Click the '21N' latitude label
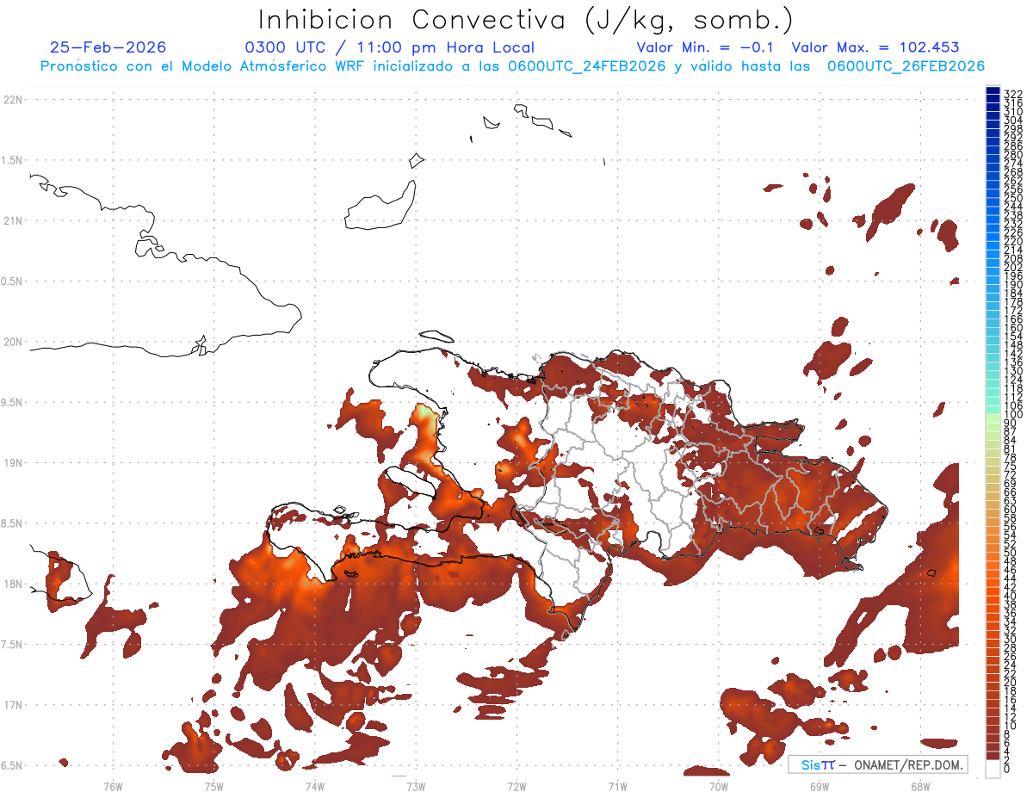1033x798 pixels. tap(13, 221)
